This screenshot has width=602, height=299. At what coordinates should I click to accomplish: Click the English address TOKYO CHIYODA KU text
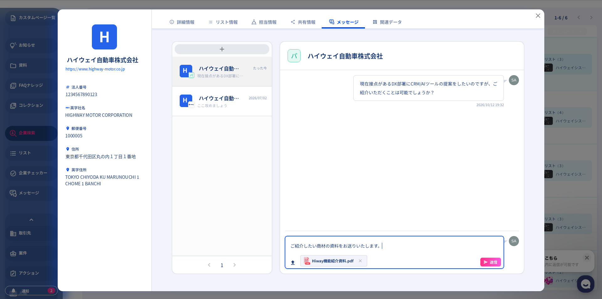(102, 180)
